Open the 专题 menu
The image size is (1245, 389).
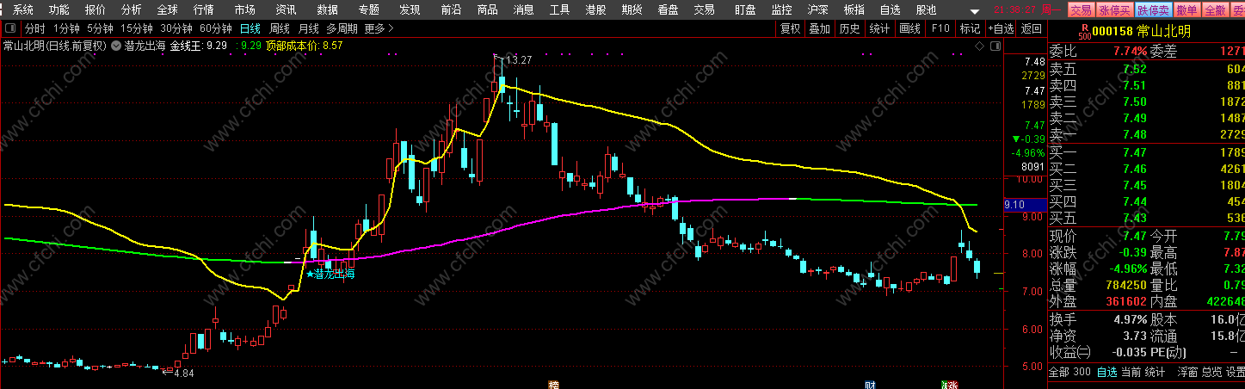[x=368, y=10]
